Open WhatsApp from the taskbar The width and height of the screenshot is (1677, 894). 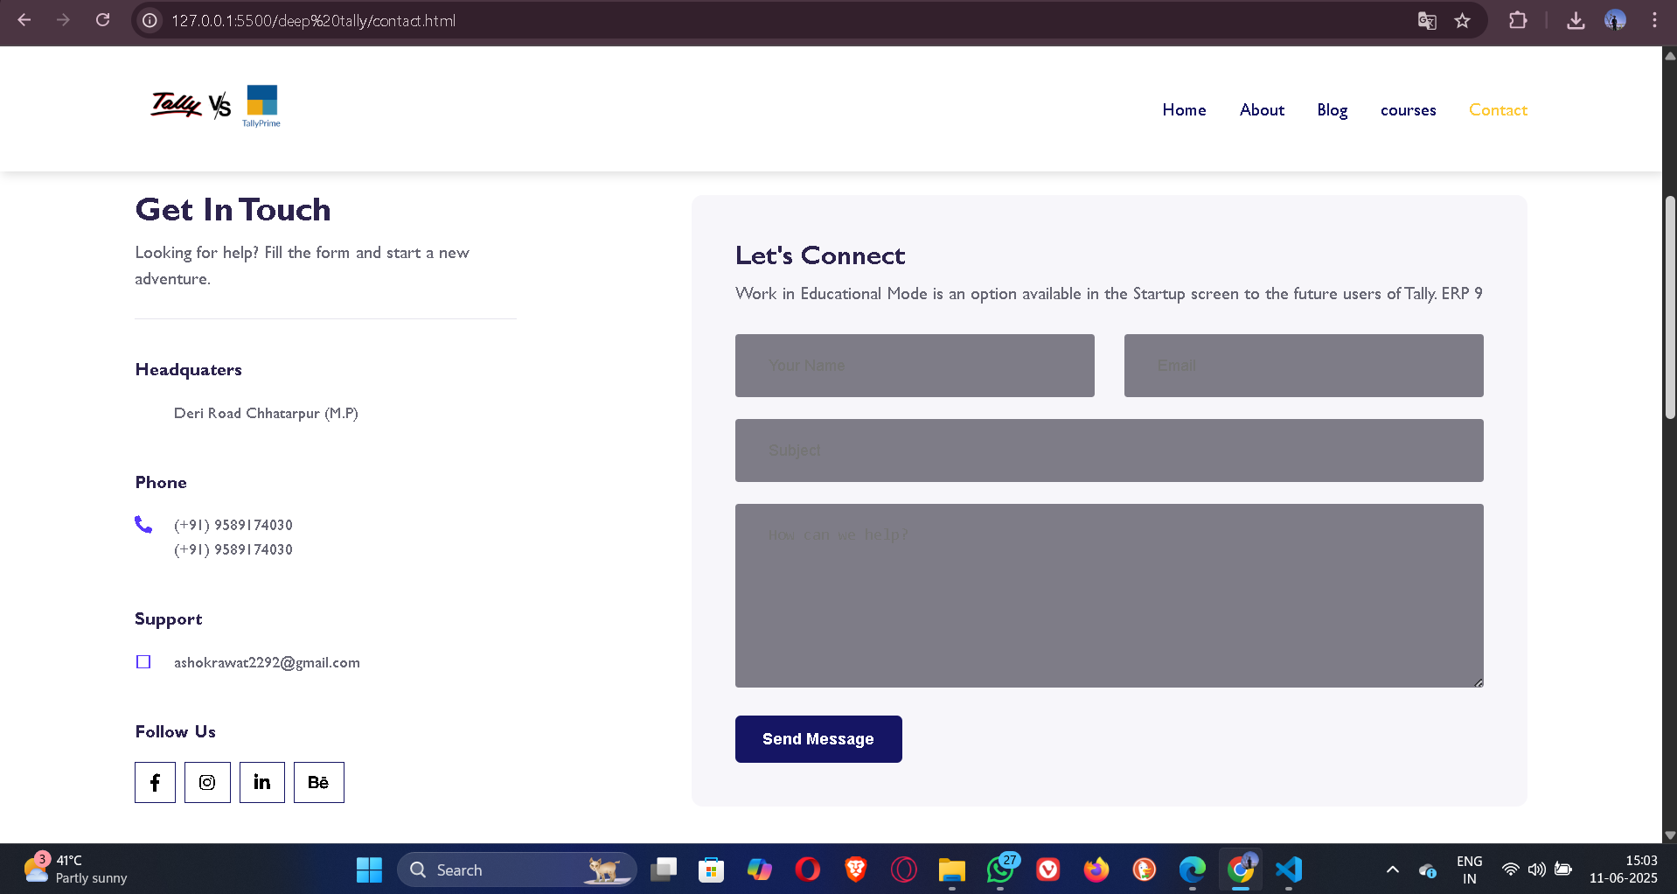click(1000, 870)
